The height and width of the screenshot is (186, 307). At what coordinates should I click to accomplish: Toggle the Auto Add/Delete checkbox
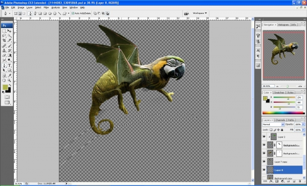point(73,13)
